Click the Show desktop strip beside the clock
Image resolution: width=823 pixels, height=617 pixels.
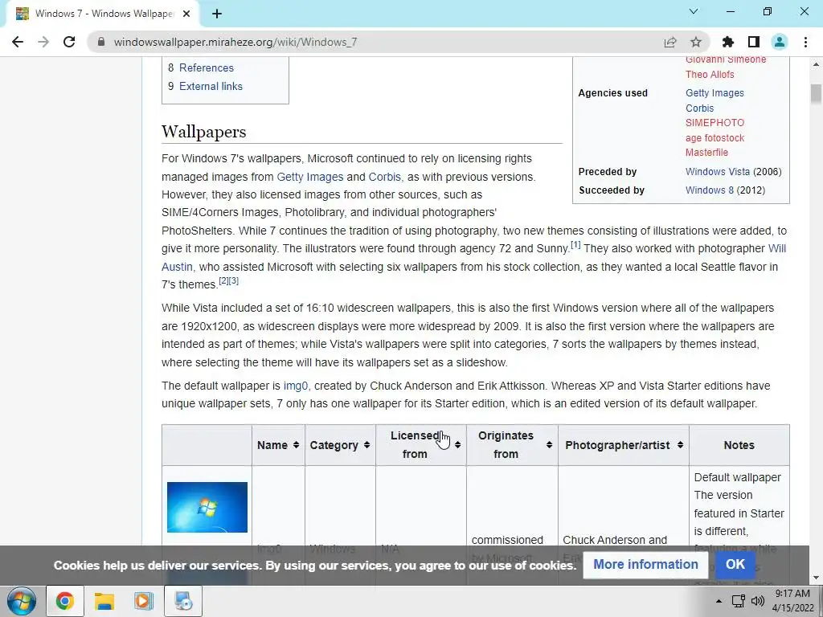coord(819,601)
